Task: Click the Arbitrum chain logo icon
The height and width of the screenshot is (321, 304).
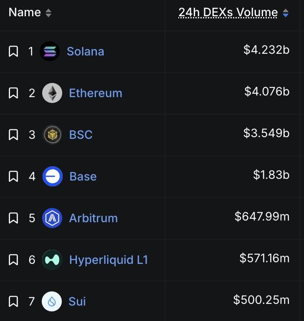Action: pos(52,218)
